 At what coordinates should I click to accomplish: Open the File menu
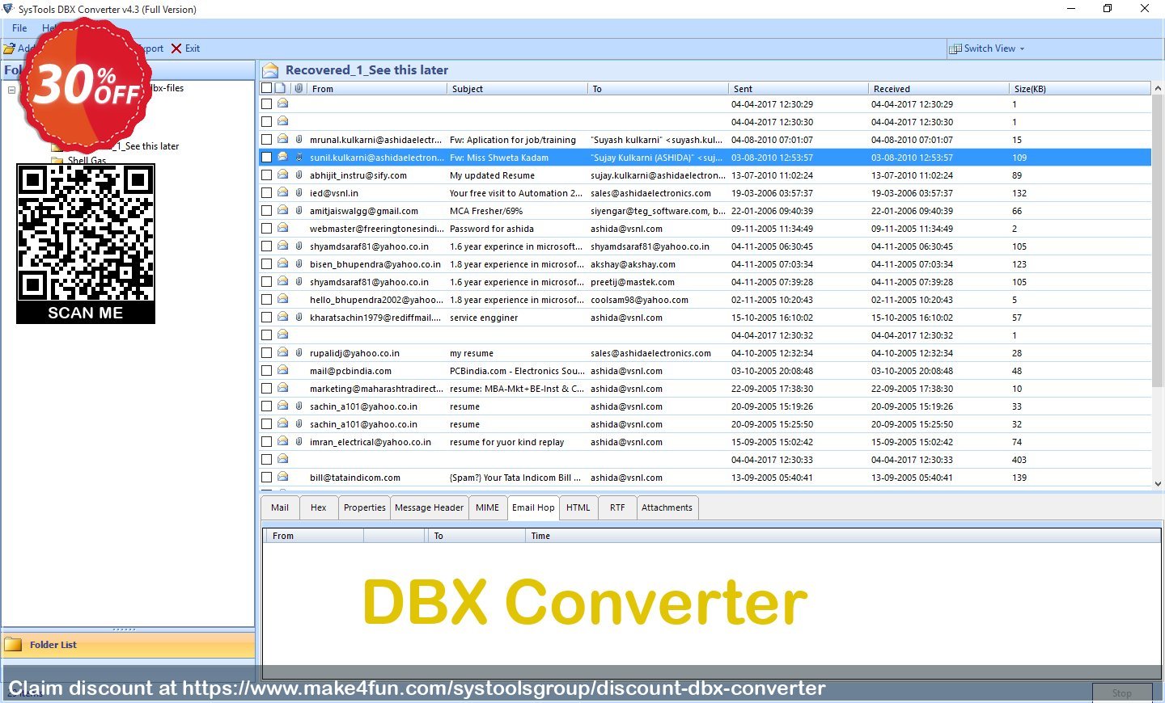19,28
